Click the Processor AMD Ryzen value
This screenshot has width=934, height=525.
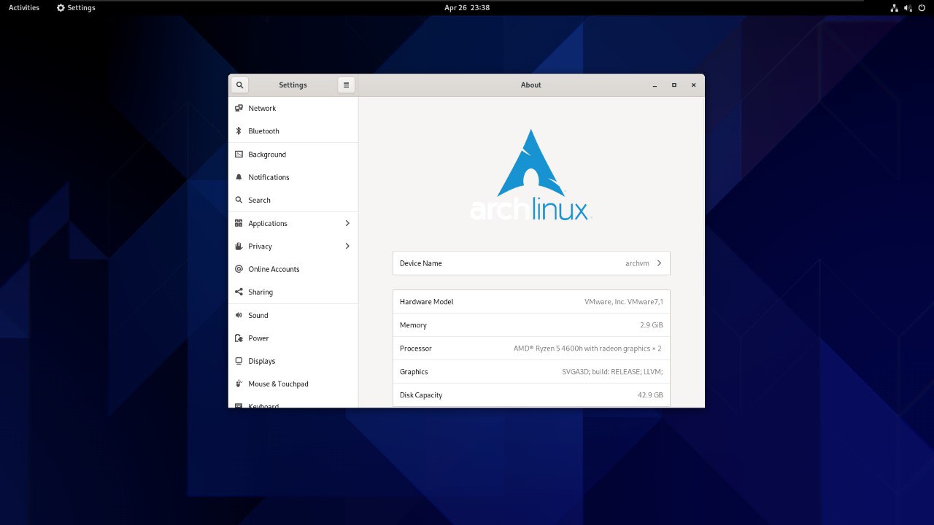[587, 349]
